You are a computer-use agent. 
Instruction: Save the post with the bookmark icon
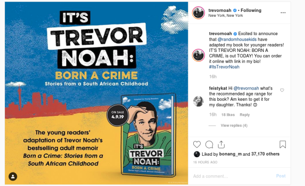pyautogui.click(x=283, y=144)
